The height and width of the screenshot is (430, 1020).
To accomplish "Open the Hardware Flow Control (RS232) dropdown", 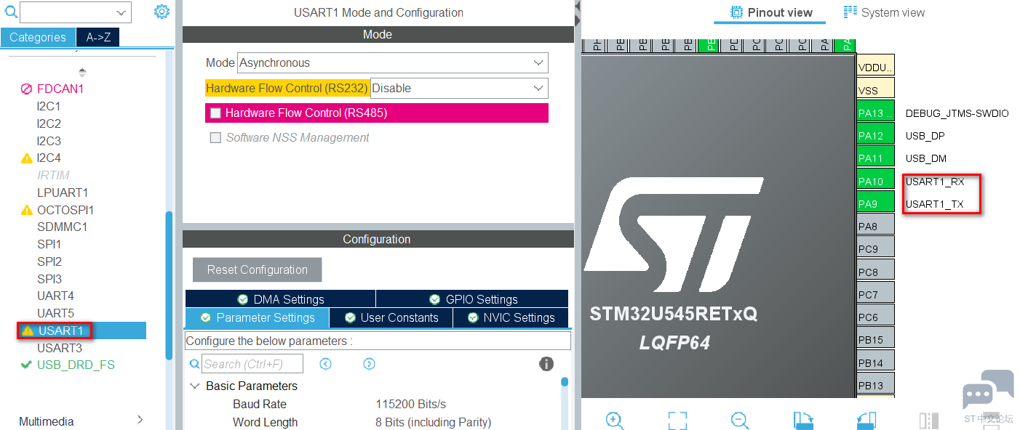I will pos(459,89).
